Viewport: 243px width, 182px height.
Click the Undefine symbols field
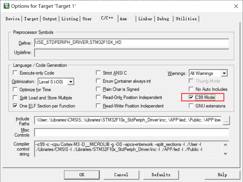coord(131,53)
